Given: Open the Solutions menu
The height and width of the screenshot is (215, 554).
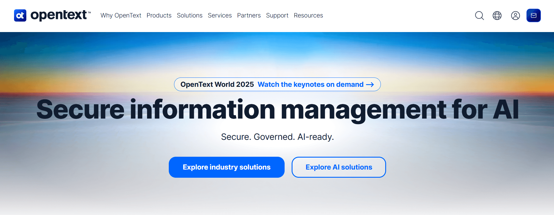Looking at the screenshot, I should pos(190,15).
